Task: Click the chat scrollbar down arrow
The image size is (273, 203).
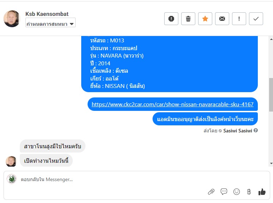Action: (x=271, y=163)
